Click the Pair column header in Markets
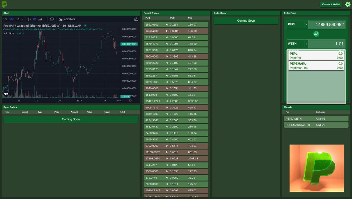352x199 pixels. 287,112
